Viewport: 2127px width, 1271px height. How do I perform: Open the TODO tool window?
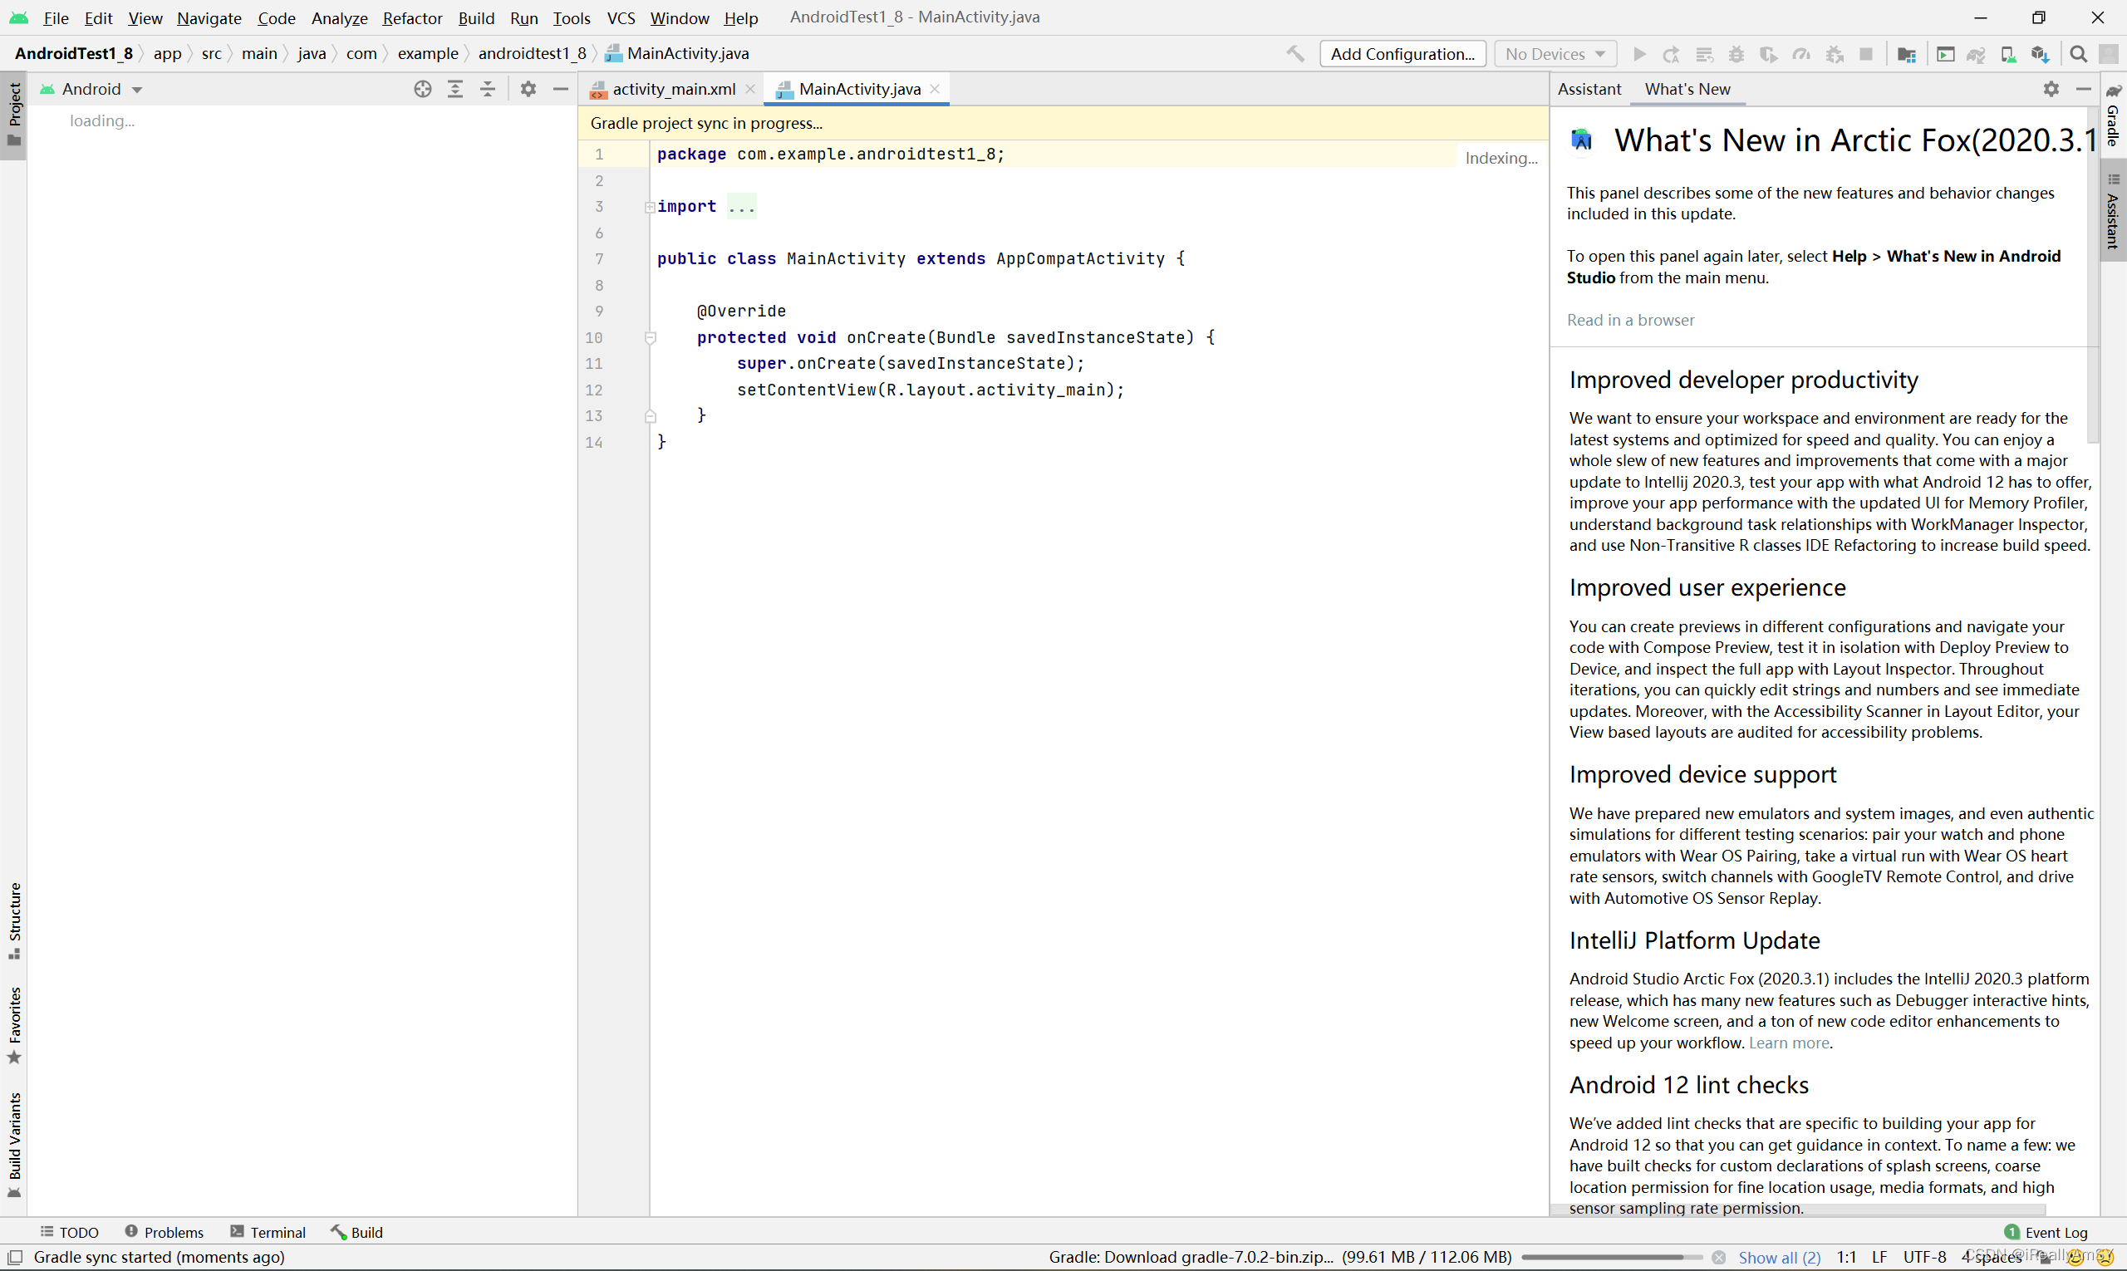71,1233
